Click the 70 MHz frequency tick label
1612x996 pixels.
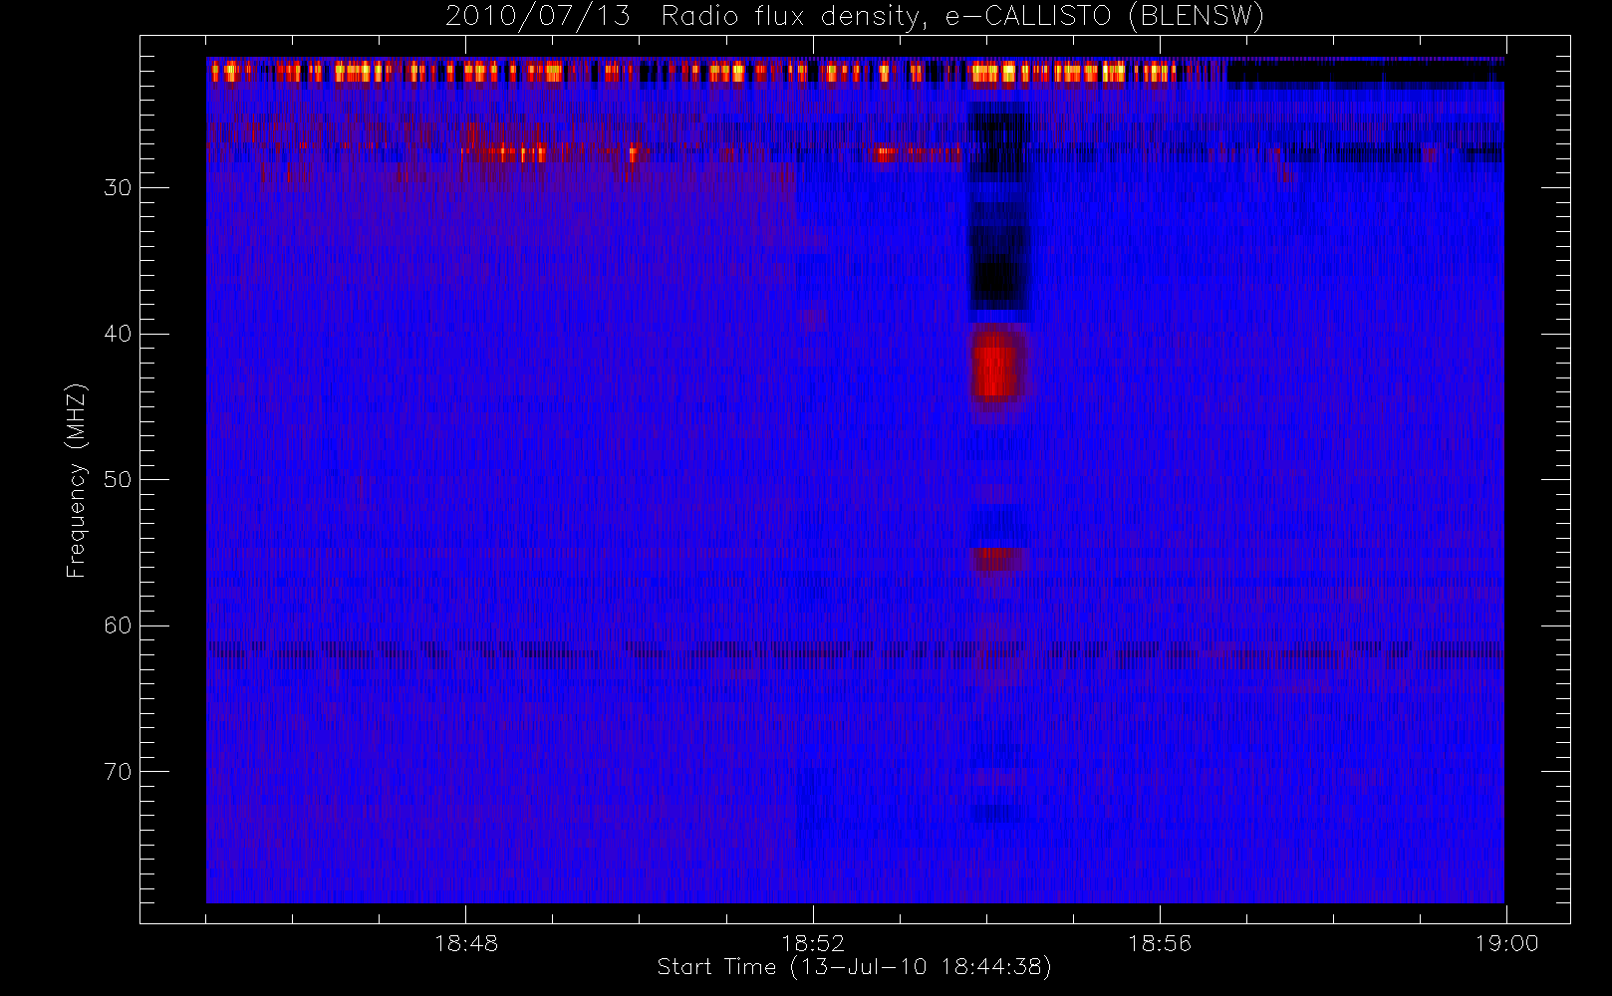coord(118,771)
